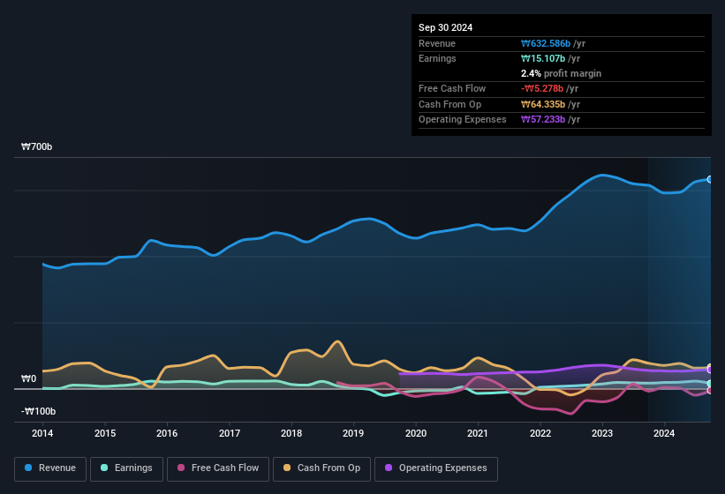The height and width of the screenshot is (494, 725).
Task: Click the Cash From Op label in tooltip
Action: coord(449,104)
